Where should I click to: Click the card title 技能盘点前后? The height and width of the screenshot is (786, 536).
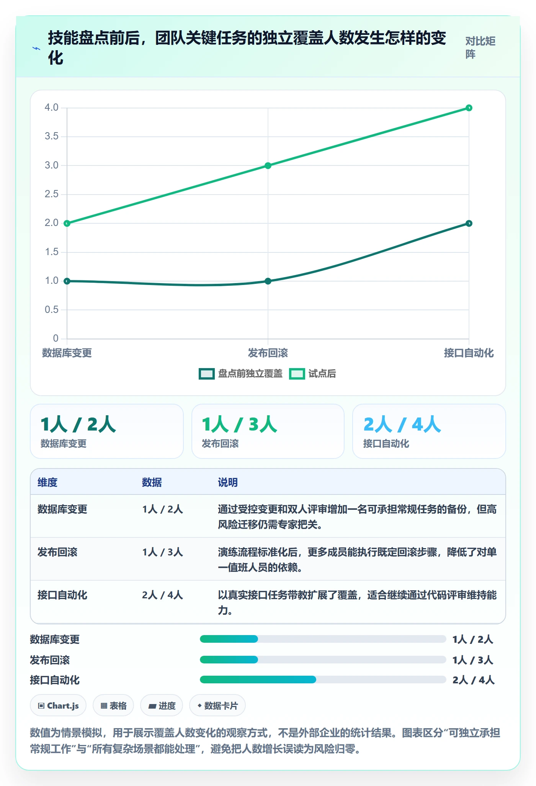pos(247,48)
